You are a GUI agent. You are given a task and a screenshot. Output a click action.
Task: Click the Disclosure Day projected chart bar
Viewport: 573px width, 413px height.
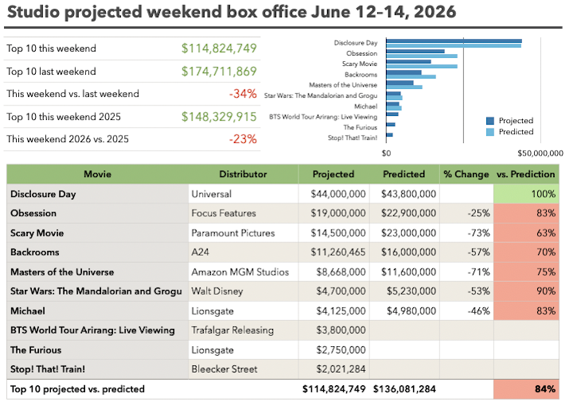tap(454, 41)
